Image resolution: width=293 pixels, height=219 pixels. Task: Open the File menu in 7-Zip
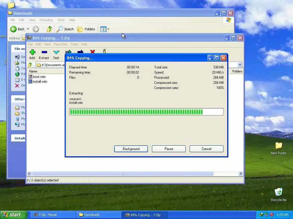(x=30, y=44)
